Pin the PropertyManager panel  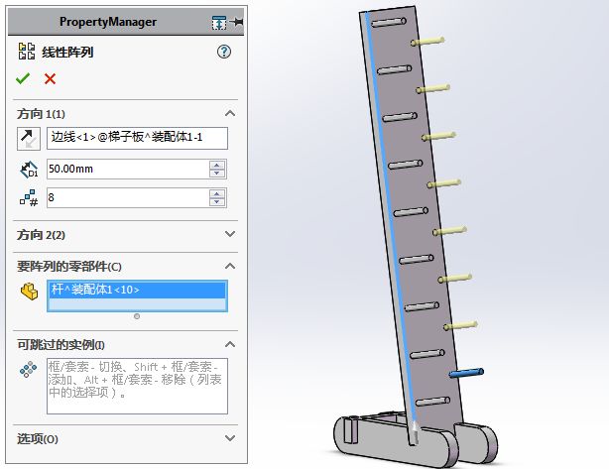click(237, 22)
